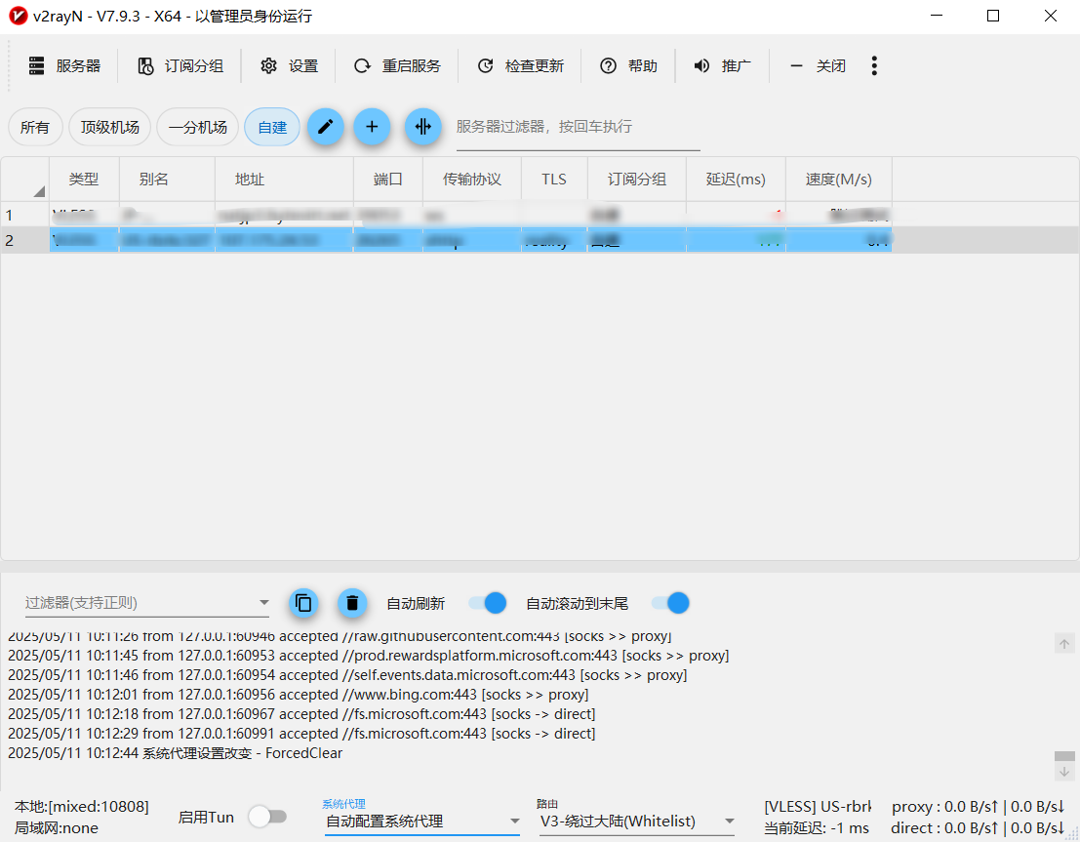Click the copy log icon
Image resolution: width=1080 pixels, height=842 pixels.
303,603
